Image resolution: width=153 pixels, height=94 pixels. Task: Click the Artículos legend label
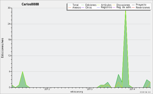click(x=106, y=5)
